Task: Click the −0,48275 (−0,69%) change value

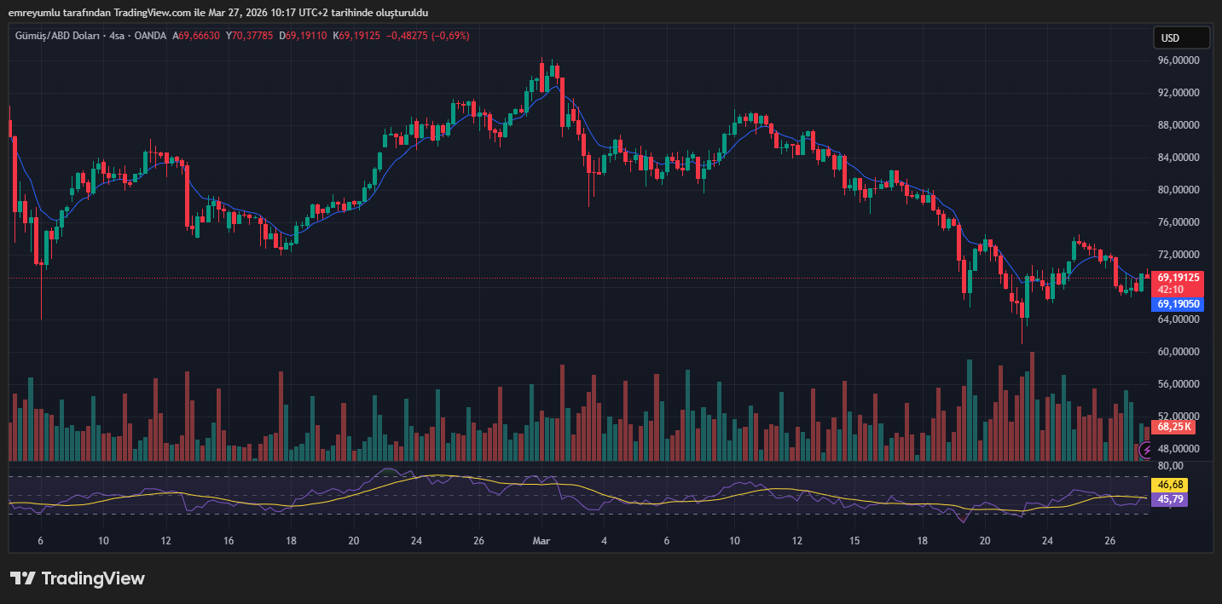Action: [x=428, y=36]
